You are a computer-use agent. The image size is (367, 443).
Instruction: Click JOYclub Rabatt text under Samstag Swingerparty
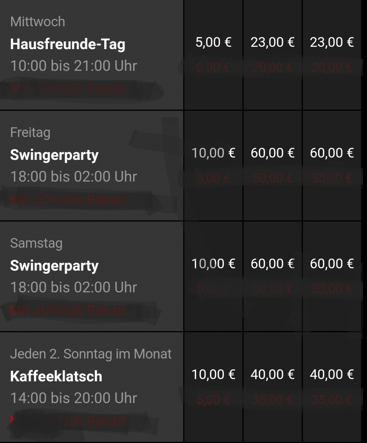coord(69,311)
